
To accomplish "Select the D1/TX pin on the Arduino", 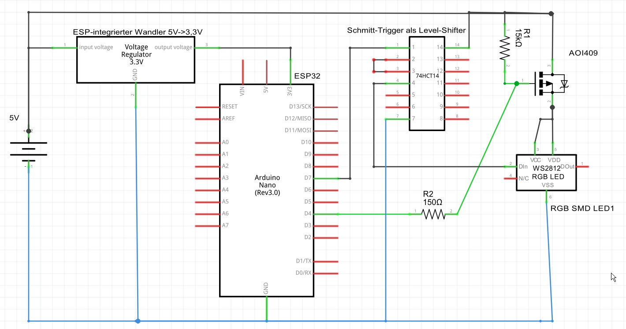I will click(325, 261).
